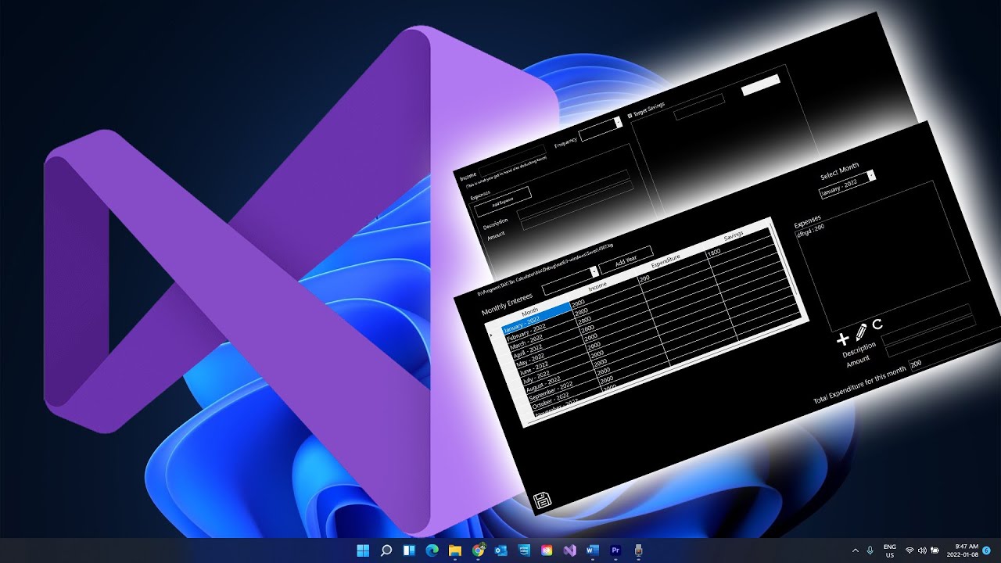Click the Income input field
Screen dimensions: 1001x563
(x=512, y=162)
